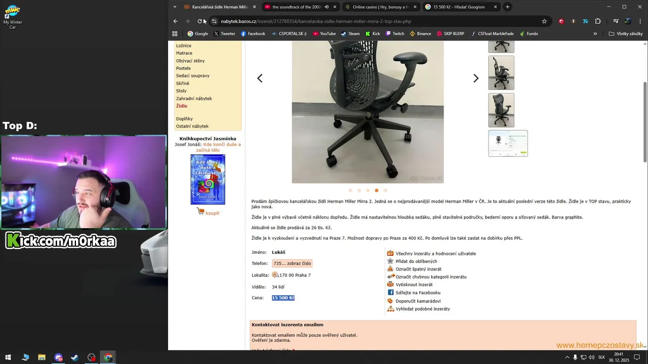Reveal phone number via zobraz číslo
The image size is (648, 364).
292,263
